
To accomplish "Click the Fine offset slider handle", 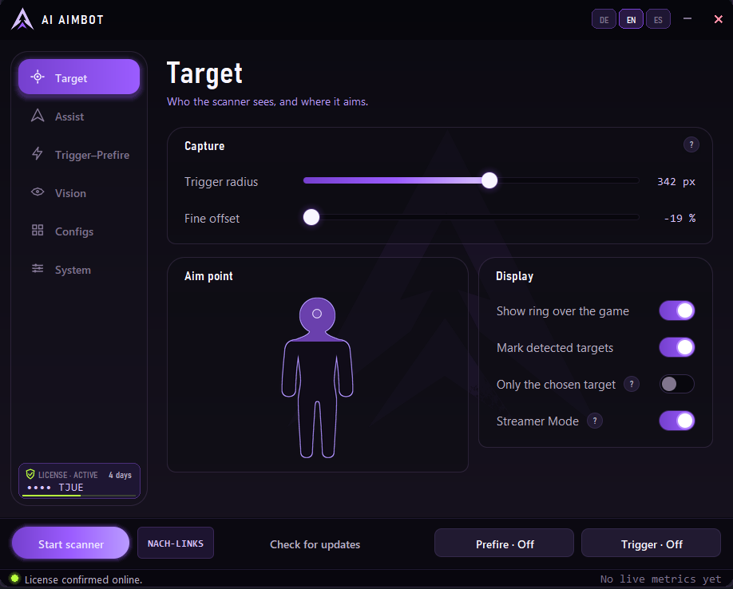I will pos(311,217).
